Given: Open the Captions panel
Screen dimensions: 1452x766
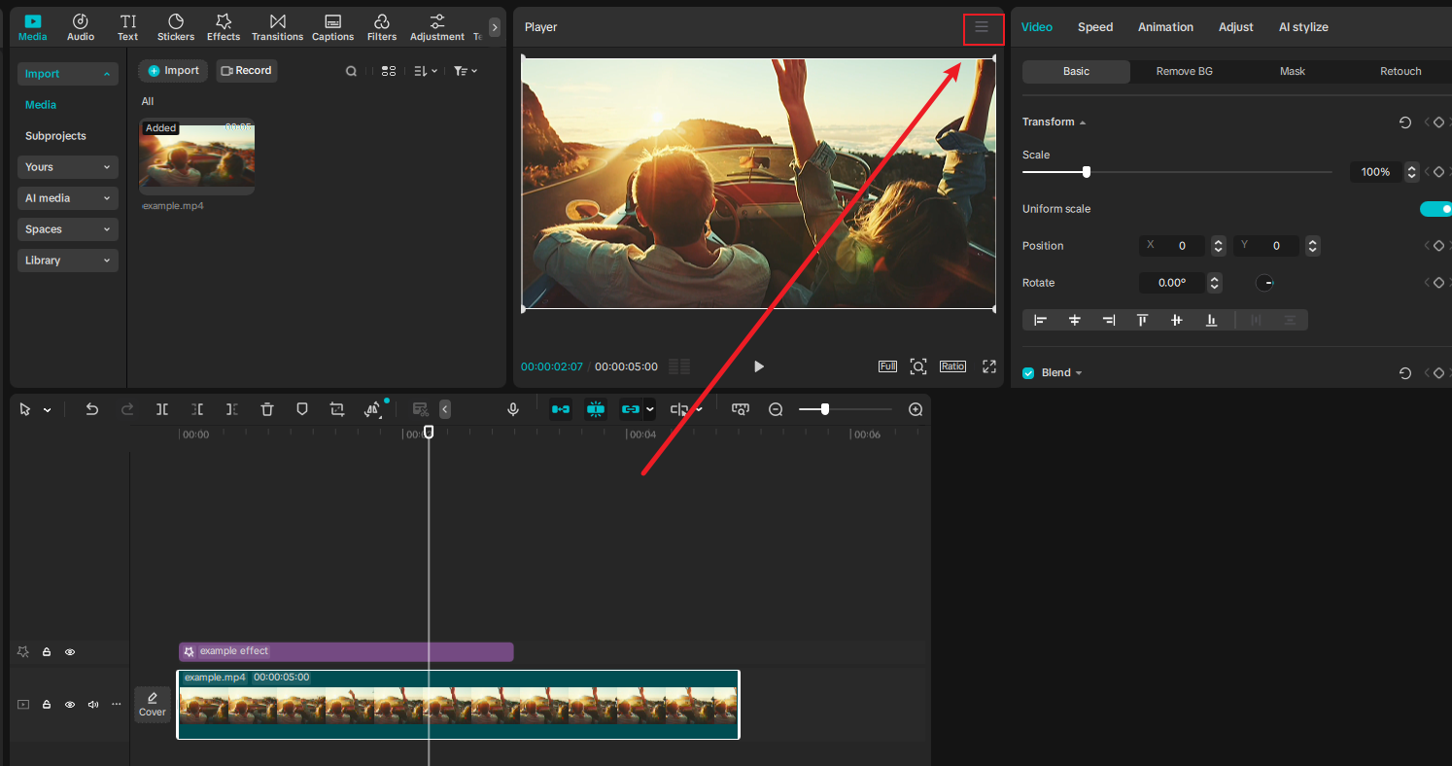Looking at the screenshot, I should pos(332,26).
